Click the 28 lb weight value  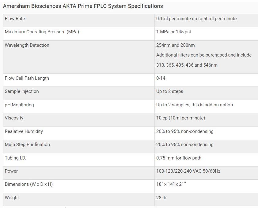click(161, 198)
